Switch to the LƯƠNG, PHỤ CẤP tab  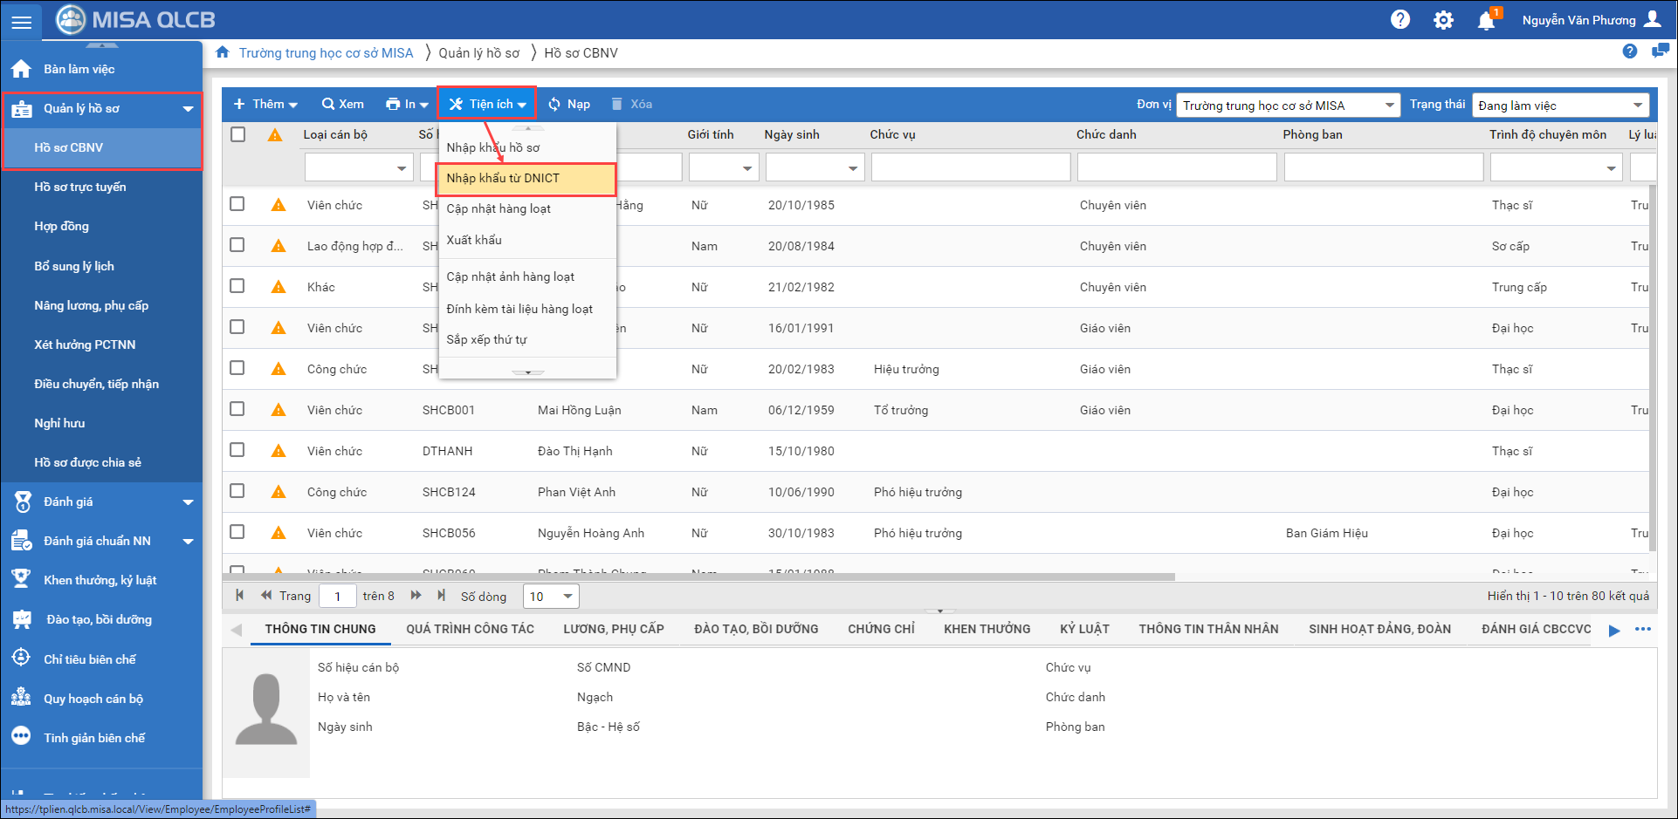(613, 629)
